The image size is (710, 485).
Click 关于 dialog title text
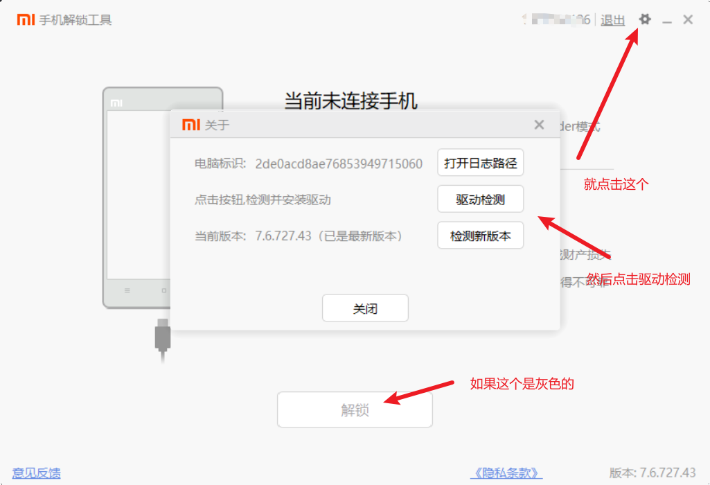tap(217, 125)
